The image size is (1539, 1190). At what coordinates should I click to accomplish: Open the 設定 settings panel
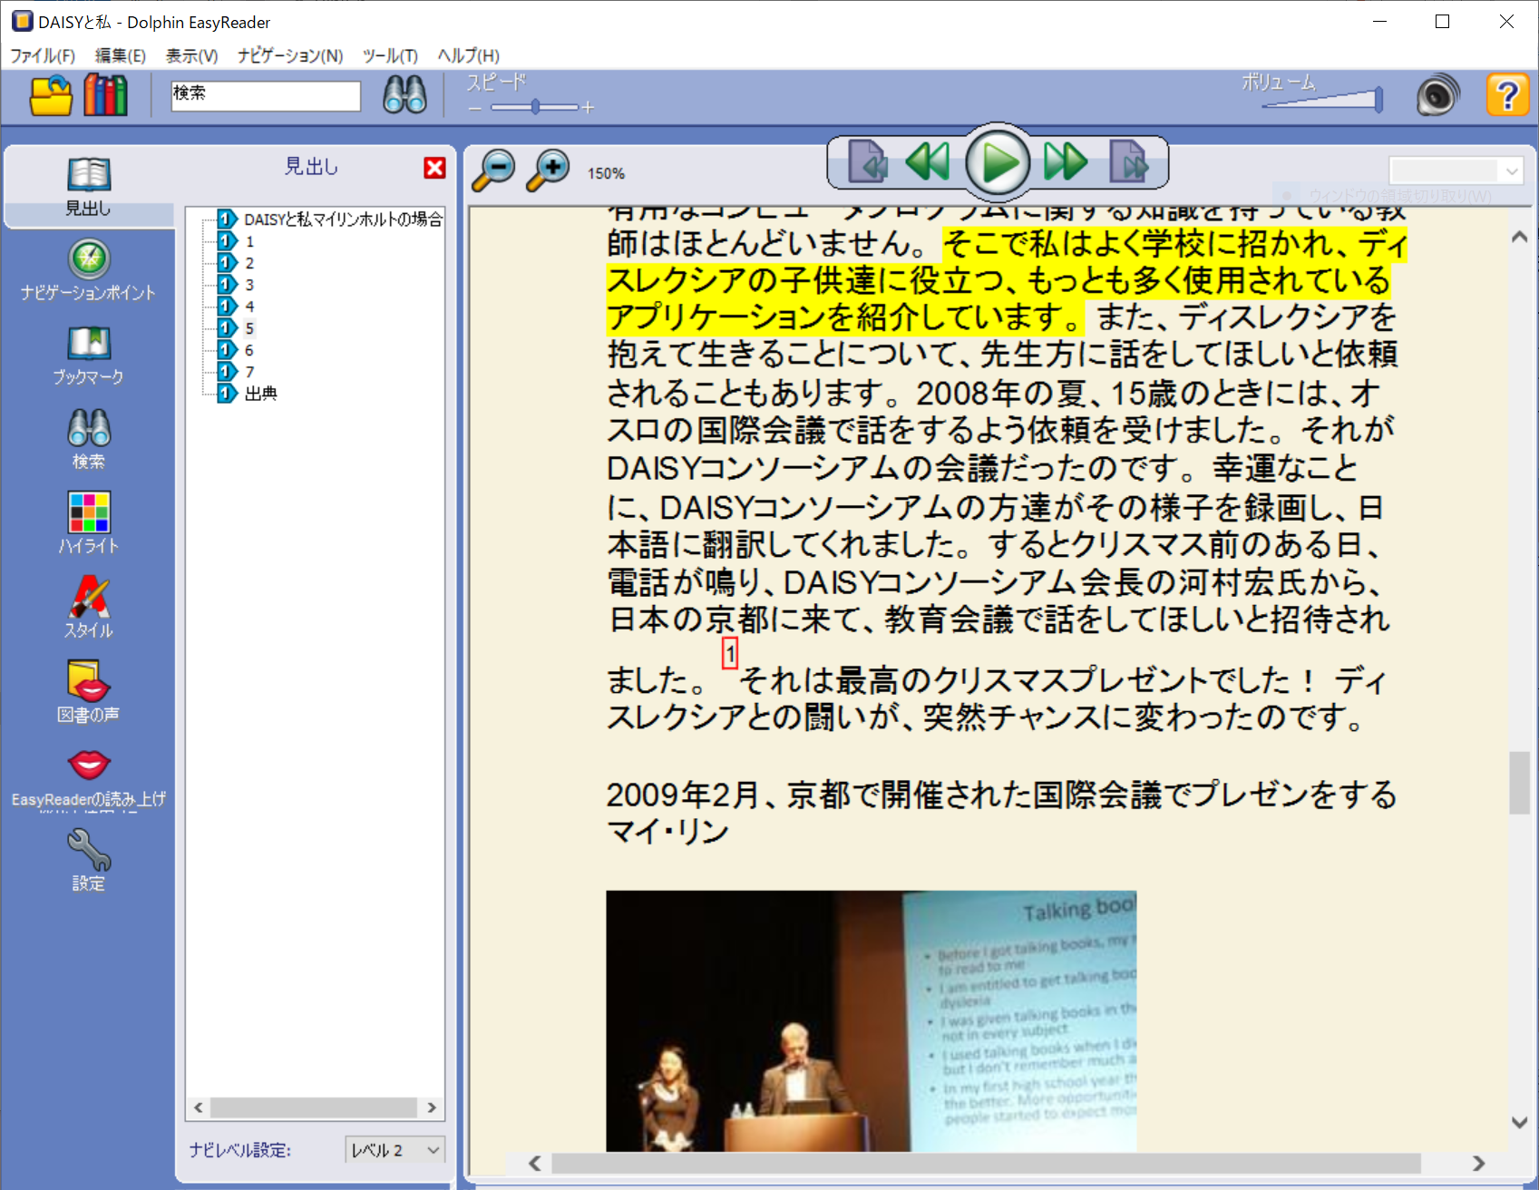[x=89, y=862]
